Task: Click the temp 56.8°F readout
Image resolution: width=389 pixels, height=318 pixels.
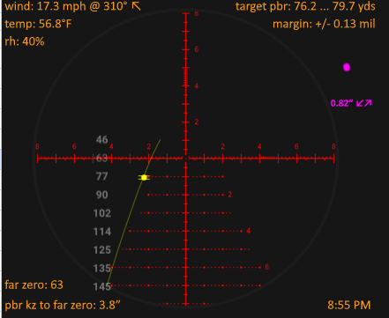Action: tap(38, 24)
